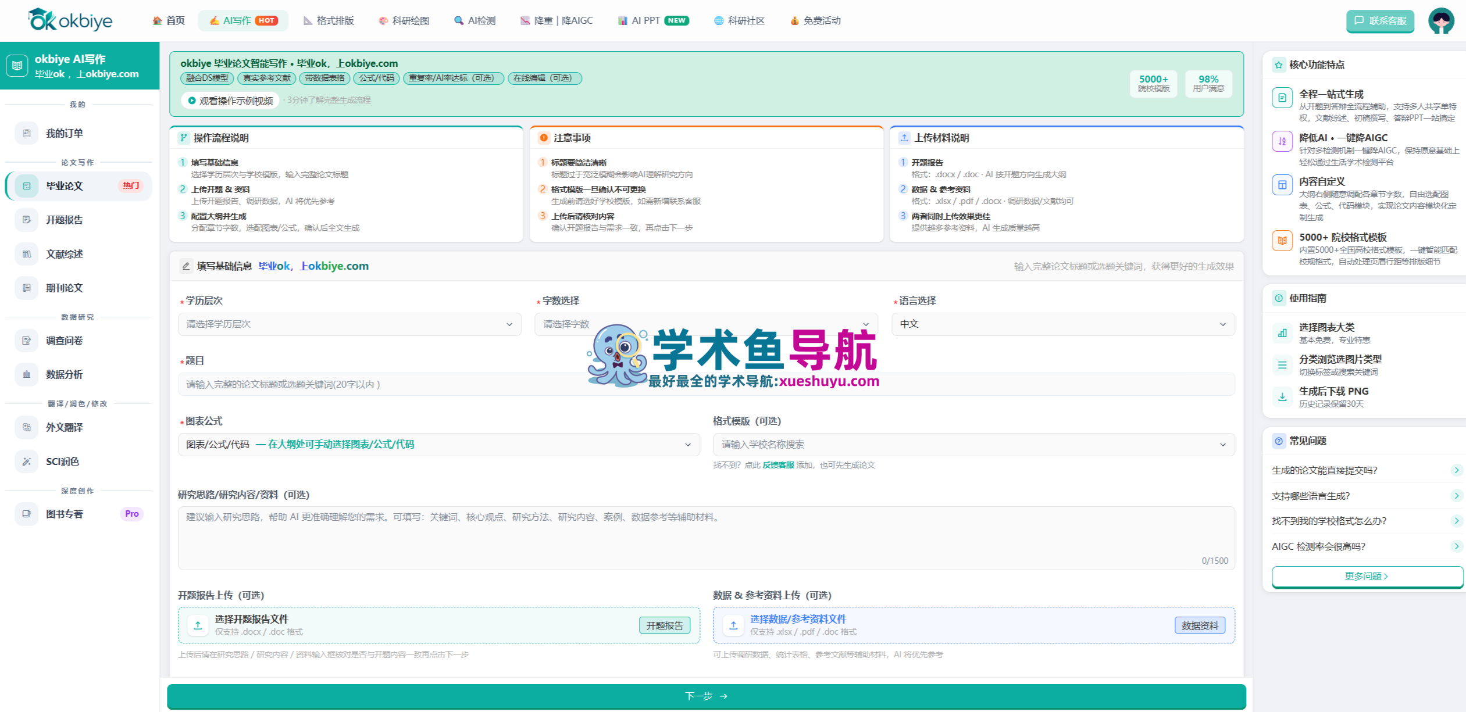This screenshot has width=1466, height=712.
Task: Click 选择开题报告文件 upload text
Action: click(251, 620)
